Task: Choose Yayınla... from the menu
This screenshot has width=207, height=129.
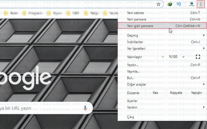Action: point(162,72)
